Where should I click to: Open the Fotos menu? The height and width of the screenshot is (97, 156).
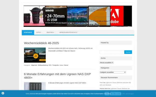tap(39, 33)
